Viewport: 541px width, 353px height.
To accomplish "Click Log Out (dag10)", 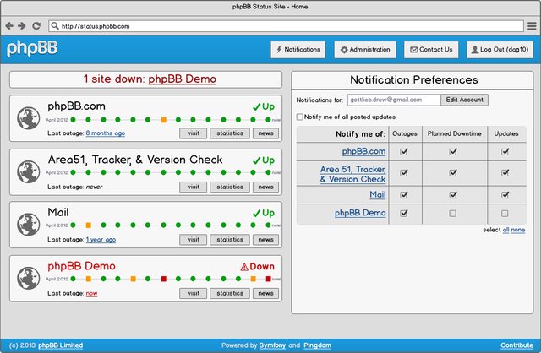I will click(500, 50).
